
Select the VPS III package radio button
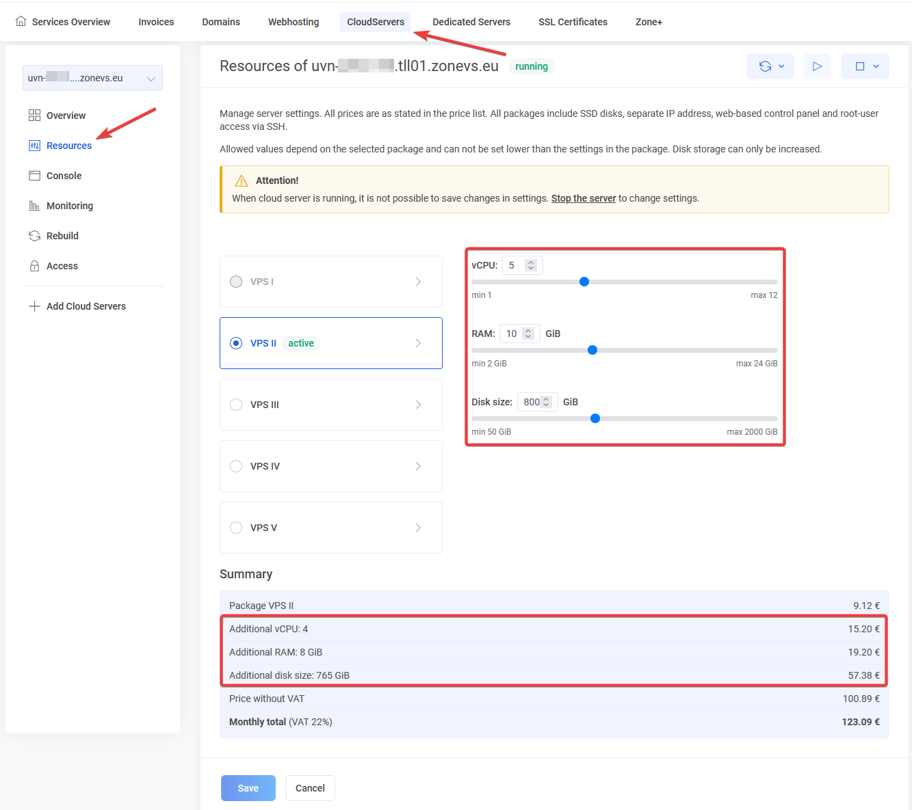(236, 405)
